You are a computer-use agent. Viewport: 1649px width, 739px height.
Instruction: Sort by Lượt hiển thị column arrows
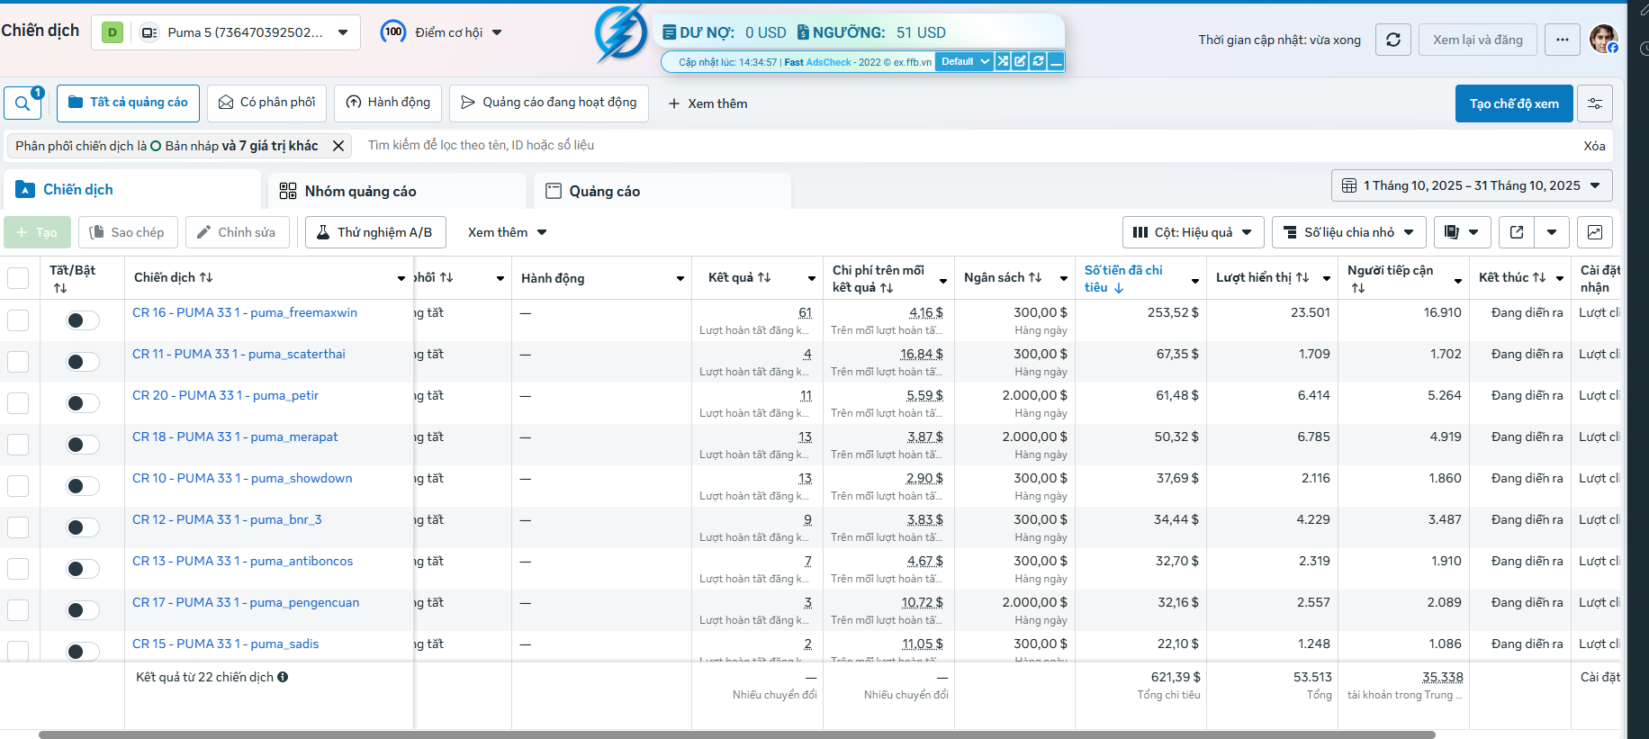(1302, 277)
